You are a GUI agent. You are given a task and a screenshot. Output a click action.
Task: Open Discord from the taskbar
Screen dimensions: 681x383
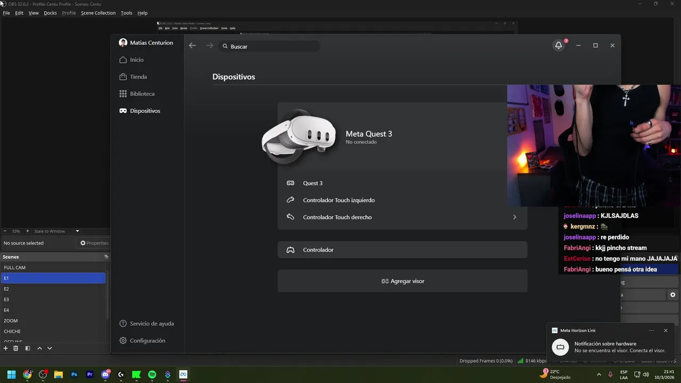[x=105, y=374]
